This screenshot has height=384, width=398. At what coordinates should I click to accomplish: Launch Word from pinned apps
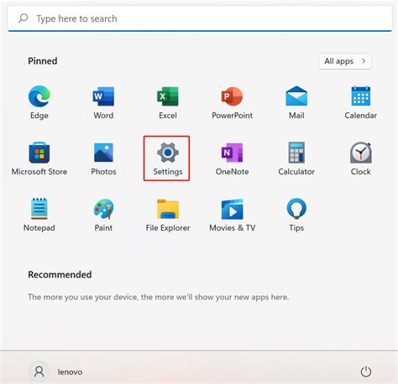[103, 102]
